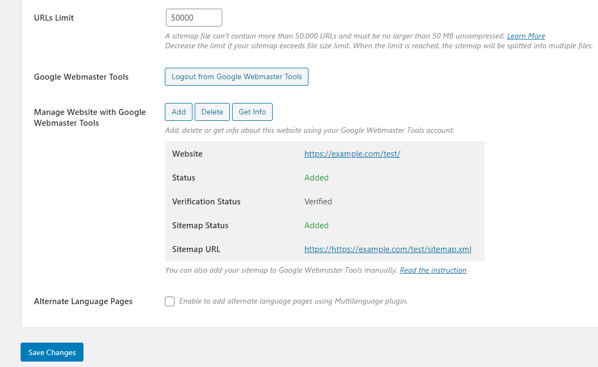
Task: Click Logout from Google Webmaster Tools button
Action: click(x=236, y=76)
